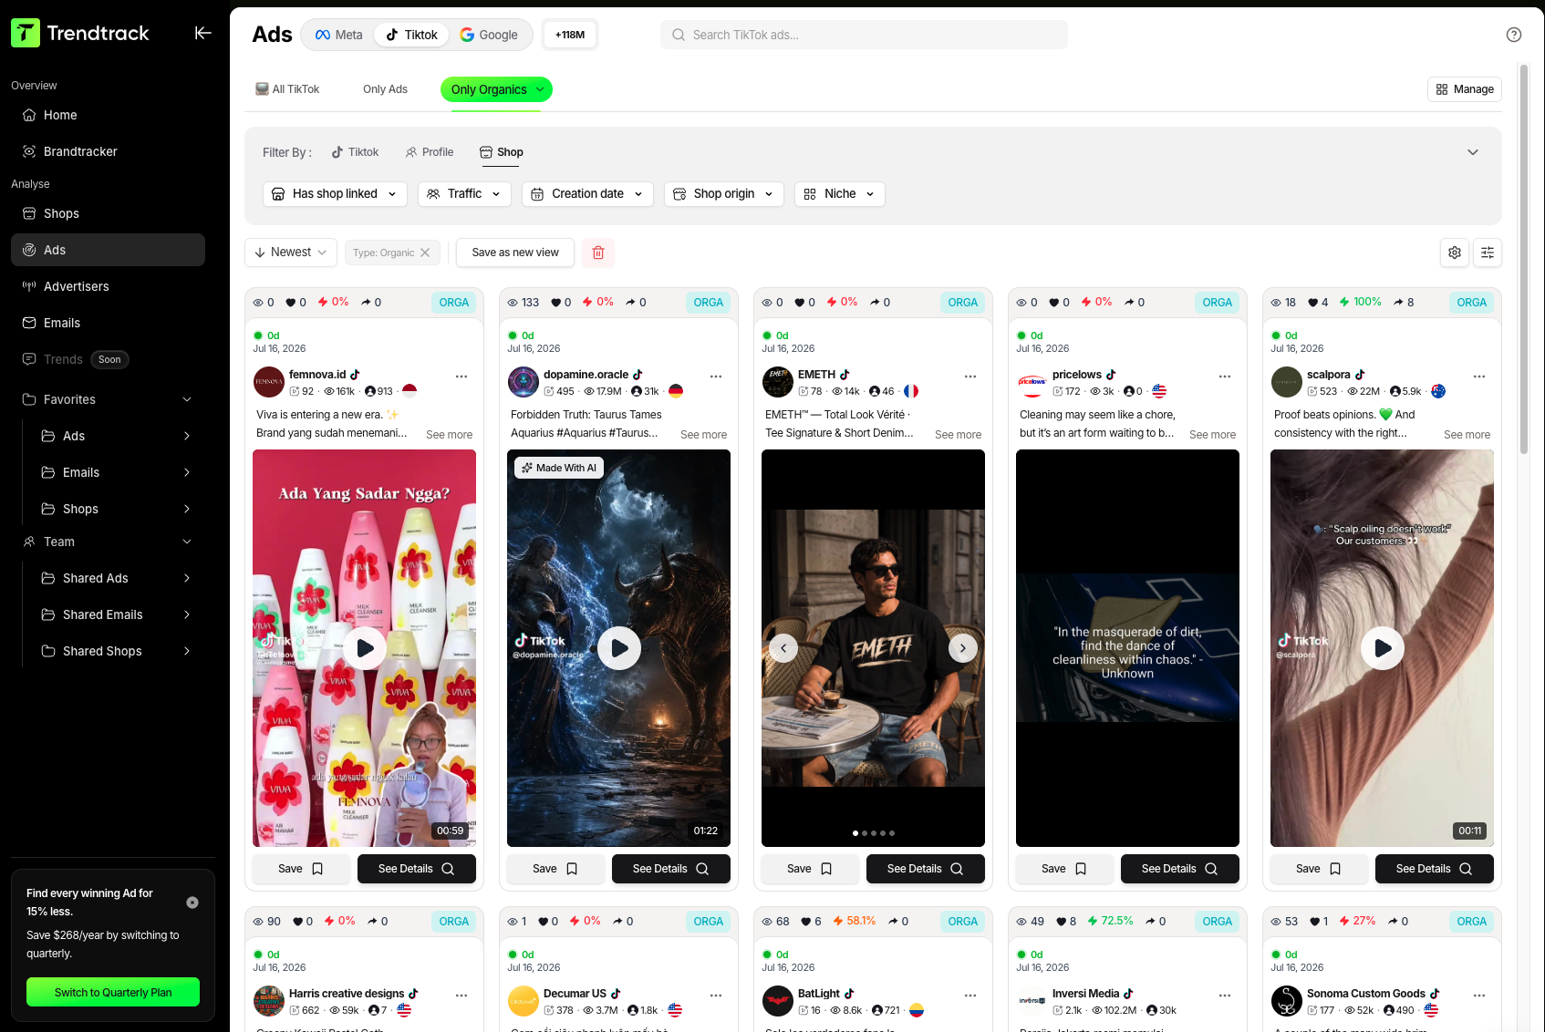
Task: Click Save as new view
Action: [x=515, y=253]
